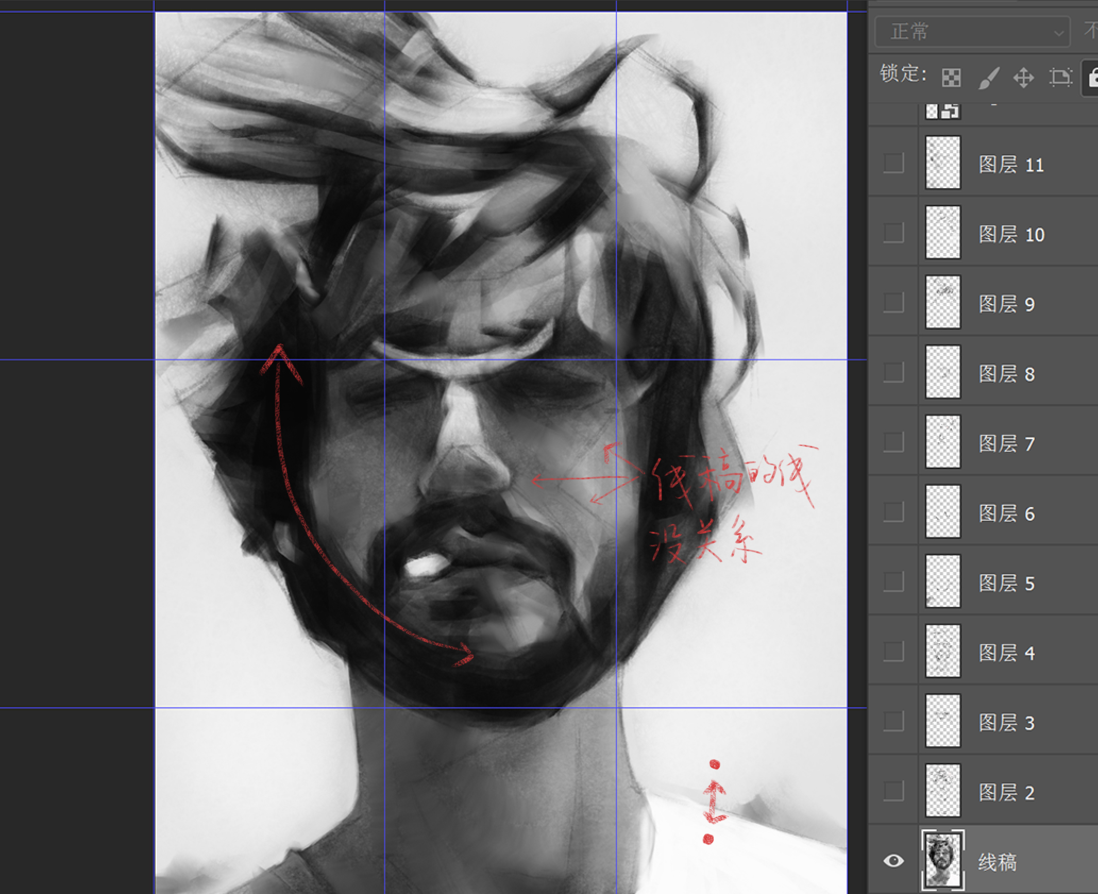Viewport: 1098px width, 894px height.
Task: Hide the 线稿 layer via eye icon
Action: point(894,861)
